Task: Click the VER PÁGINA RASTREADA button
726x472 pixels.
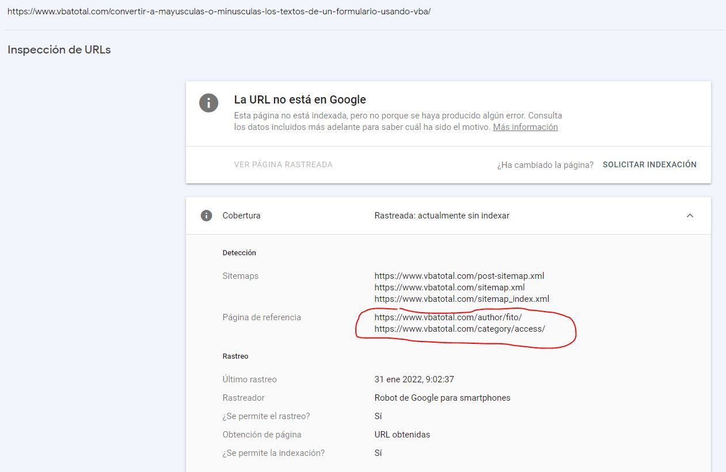Action: [x=283, y=164]
